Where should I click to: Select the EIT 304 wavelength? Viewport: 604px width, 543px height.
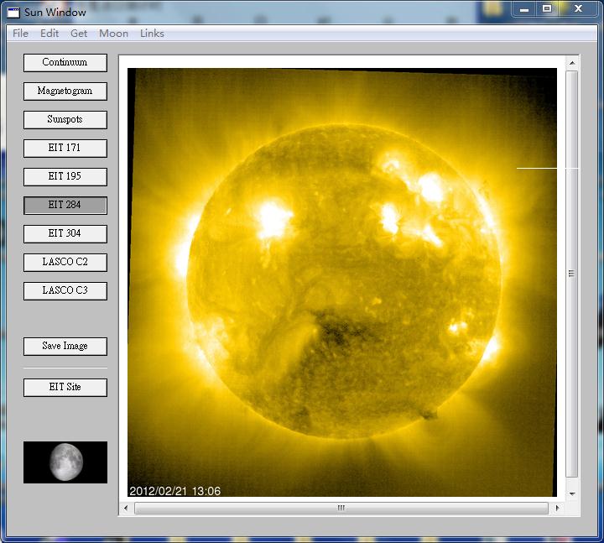point(65,234)
